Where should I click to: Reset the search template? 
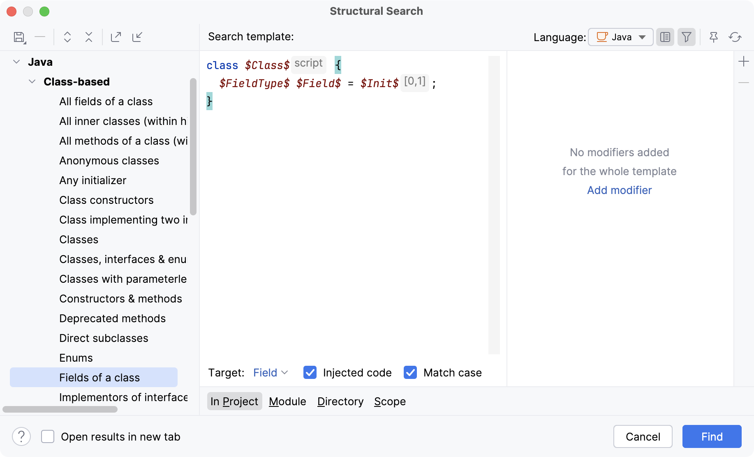(735, 37)
